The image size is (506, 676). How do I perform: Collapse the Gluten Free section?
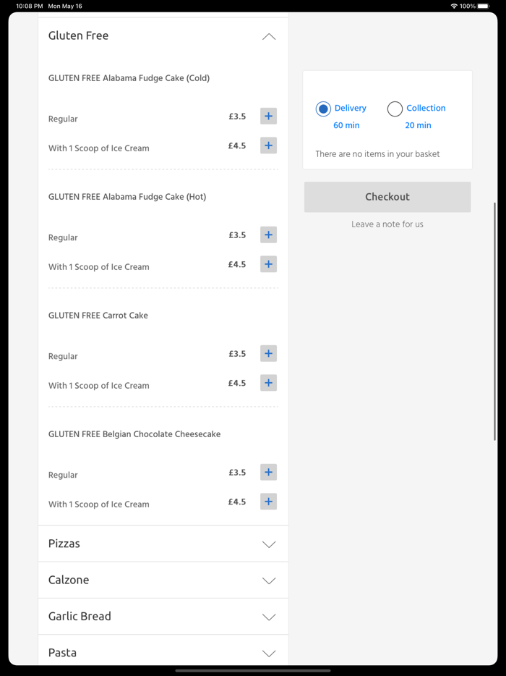click(269, 36)
